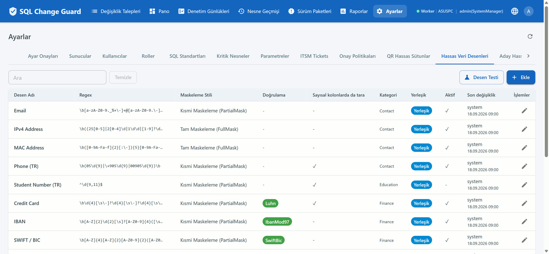
Task: Switch to the QR Hassas Sütunlar tab
Action: click(x=408, y=56)
